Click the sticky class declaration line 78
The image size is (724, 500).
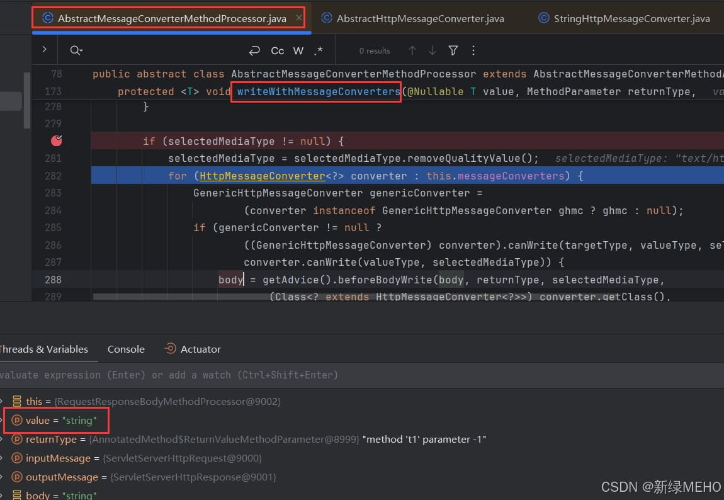coord(378,74)
